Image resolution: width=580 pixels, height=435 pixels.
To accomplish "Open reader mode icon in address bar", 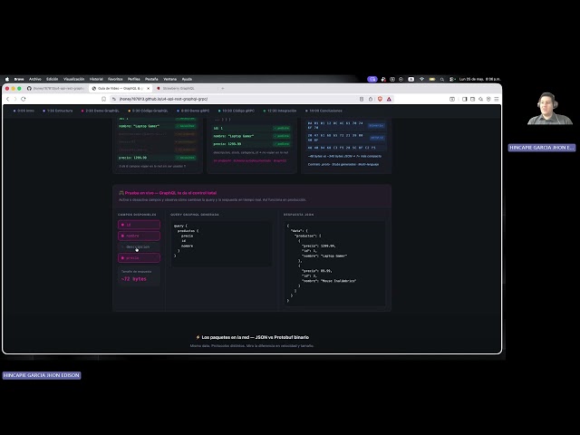I will (362, 99).
